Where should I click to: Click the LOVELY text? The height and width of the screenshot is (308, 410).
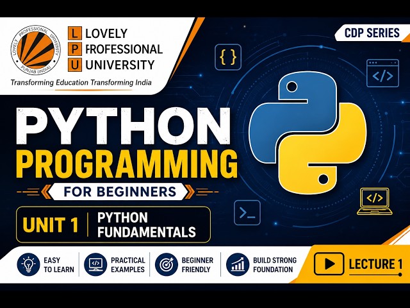click(x=106, y=33)
